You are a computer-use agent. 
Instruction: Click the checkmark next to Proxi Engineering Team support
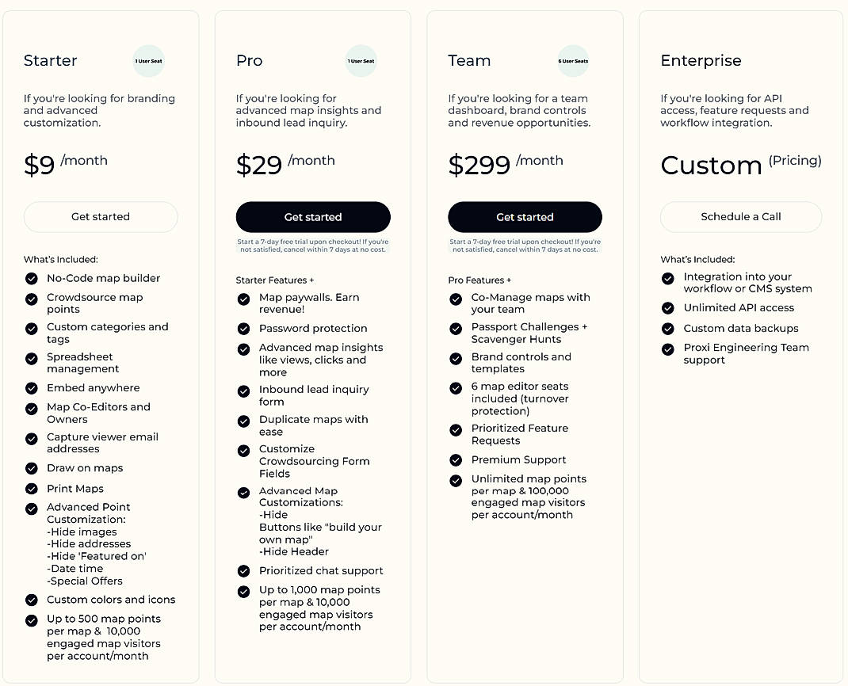pos(668,349)
